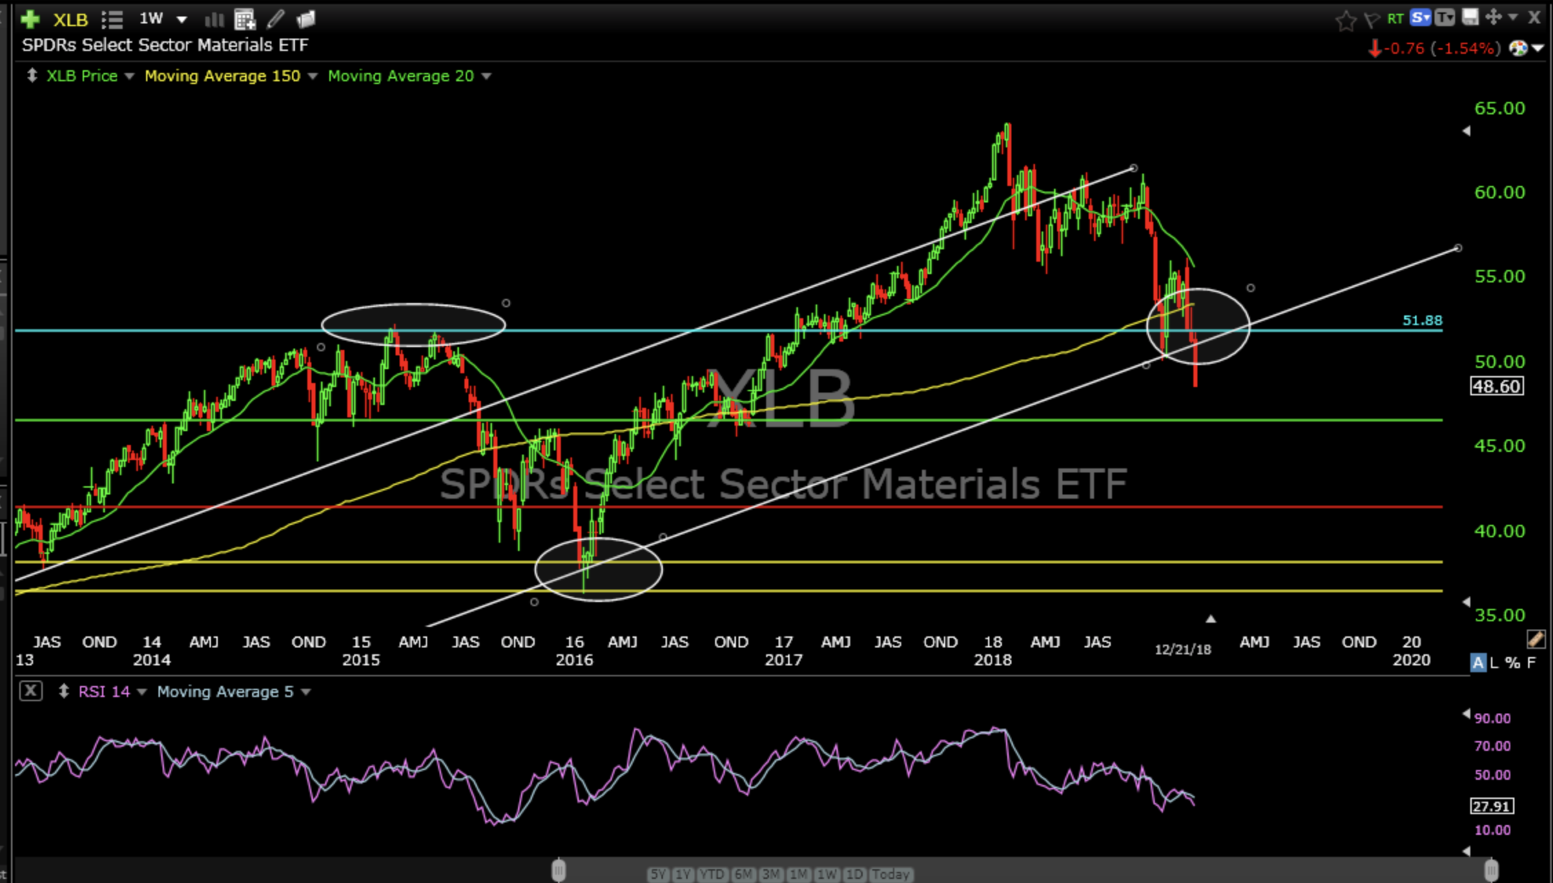The width and height of the screenshot is (1553, 883).
Task: Close the RSI panel with X box
Action: [x=31, y=691]
